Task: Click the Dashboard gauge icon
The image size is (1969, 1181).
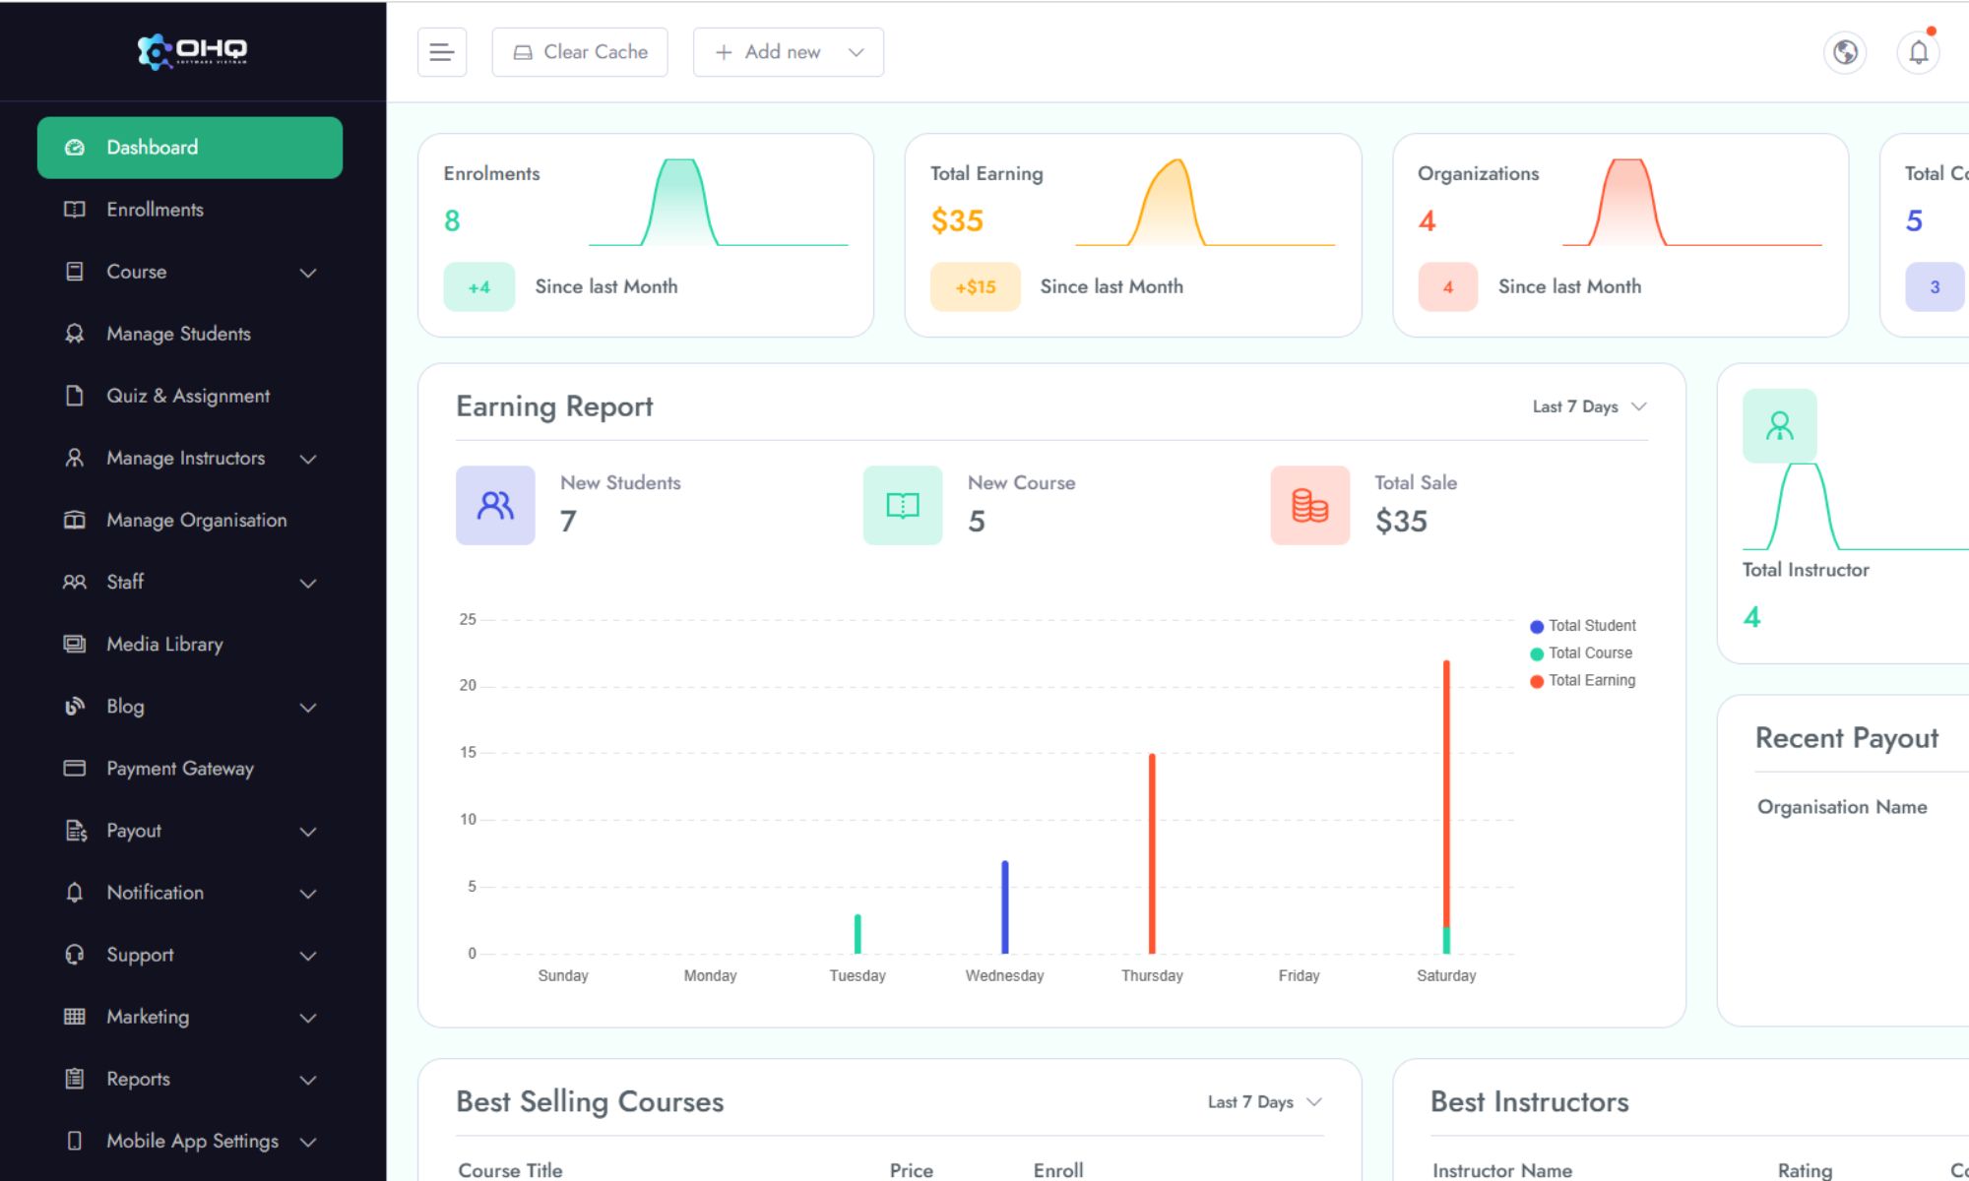Action: click(x=75, y=148)
